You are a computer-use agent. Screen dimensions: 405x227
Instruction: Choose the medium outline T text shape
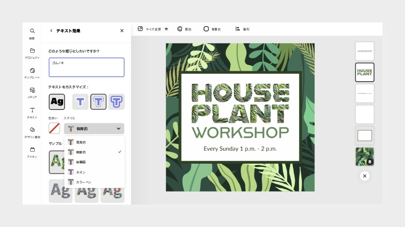[x=99, y=102]
